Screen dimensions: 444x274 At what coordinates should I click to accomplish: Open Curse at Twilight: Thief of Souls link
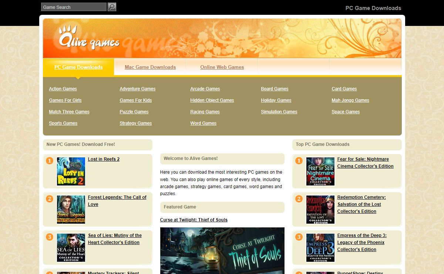click(x=194, y=220)
